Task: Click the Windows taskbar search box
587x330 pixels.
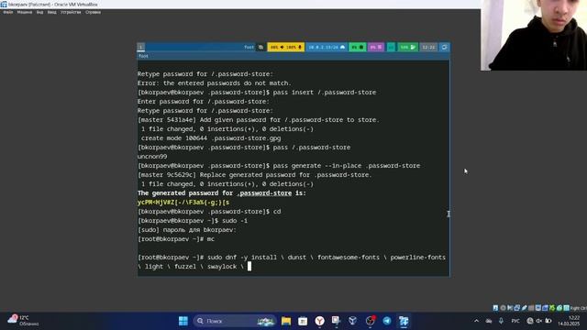Action: 235,321
